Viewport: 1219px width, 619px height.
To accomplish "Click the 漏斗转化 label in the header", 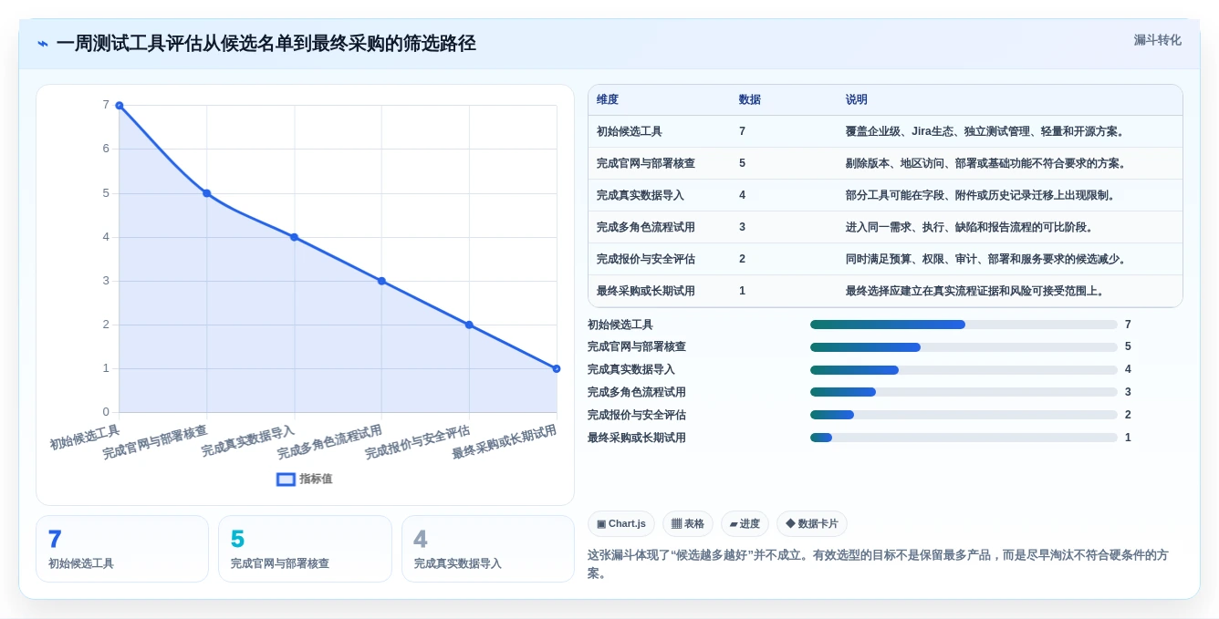I will tap(1157, 40).
